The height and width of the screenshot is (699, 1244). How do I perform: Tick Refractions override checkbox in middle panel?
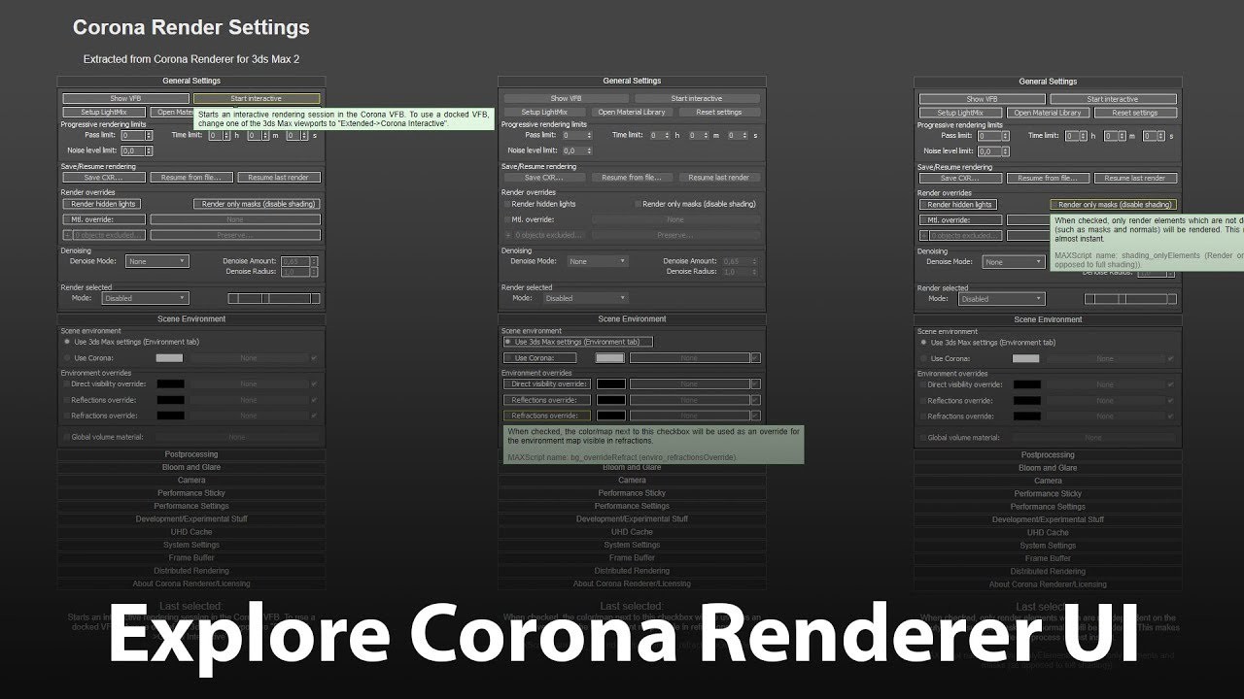[x=508, y=416]
